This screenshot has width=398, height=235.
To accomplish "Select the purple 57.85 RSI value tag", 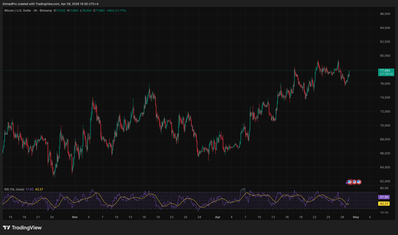I will coord(384,197).
